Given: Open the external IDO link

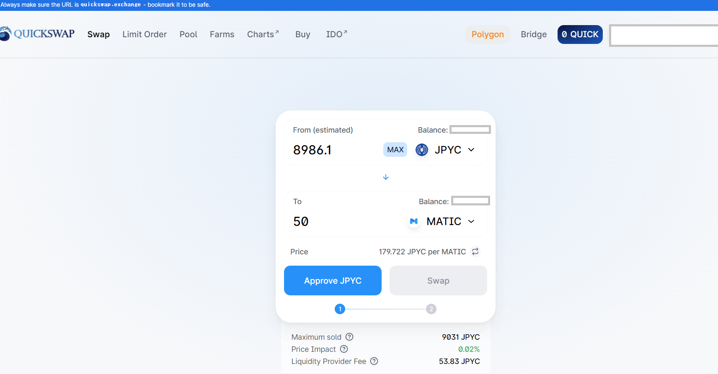Looking at the screenshot, I should (x=337, y=34).
